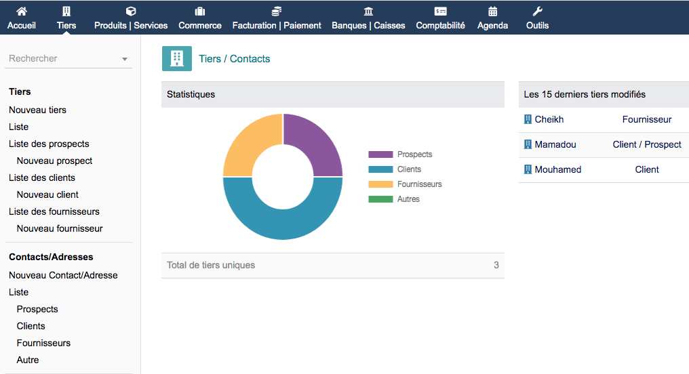This screenshot has height=374, width=689.
Task: Click the Statistiques panel header
Action: (x=333, y=94)
